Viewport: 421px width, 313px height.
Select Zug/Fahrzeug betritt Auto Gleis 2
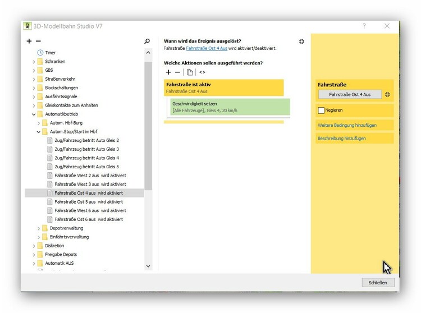[x=86, y=140]
